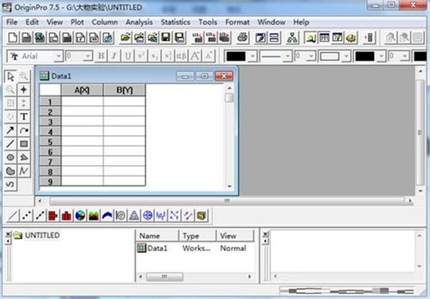The height and width of the screenshot is (299, 430).
Task: Open the line style dropdown
Action: 287,56
